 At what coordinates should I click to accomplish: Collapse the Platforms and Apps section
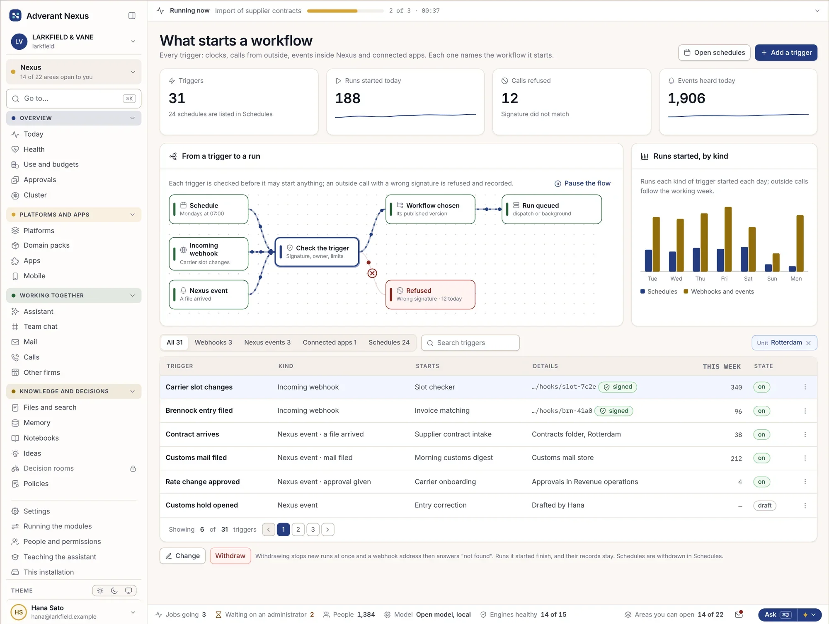(74, 214)
